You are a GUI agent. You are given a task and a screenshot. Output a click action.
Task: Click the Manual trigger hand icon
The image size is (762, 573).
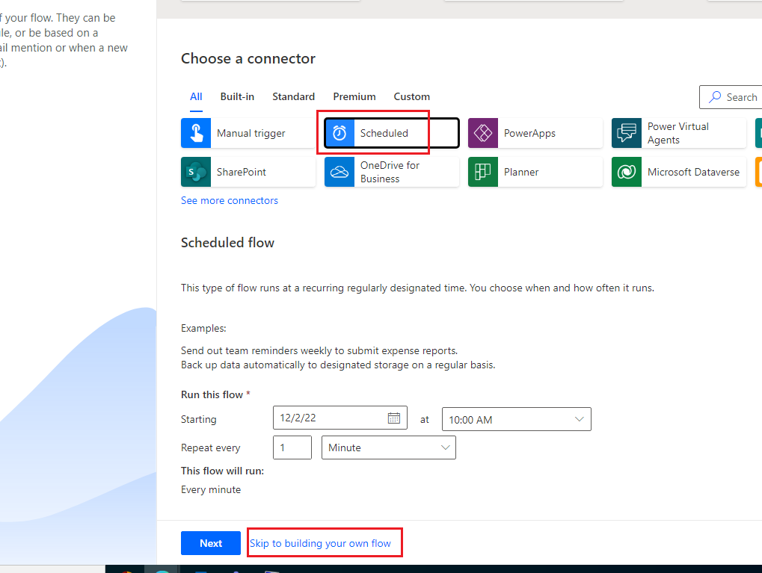tap(196, 133)
